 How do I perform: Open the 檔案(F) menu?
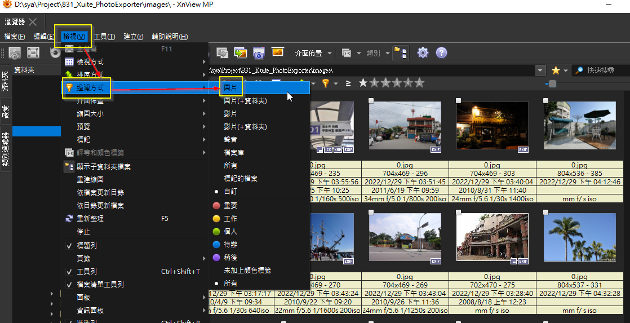(15, 37)
